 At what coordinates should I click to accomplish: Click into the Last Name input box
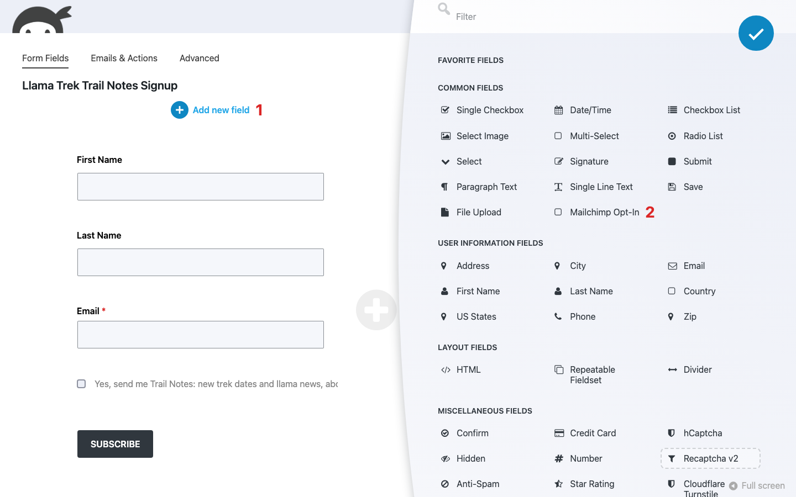[201, 262]
